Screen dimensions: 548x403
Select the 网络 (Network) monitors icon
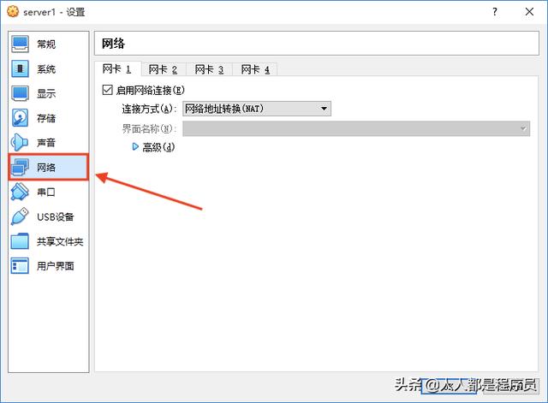[20, 168]
